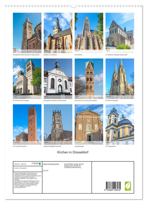
Task: Click caption 'Evangelische Stadtkirche Kaiserswerth'
Action: pos(55,101)
